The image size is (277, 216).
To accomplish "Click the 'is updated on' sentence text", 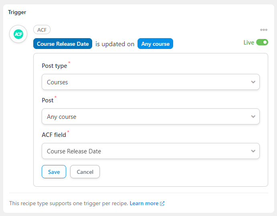I will point(115,44).
